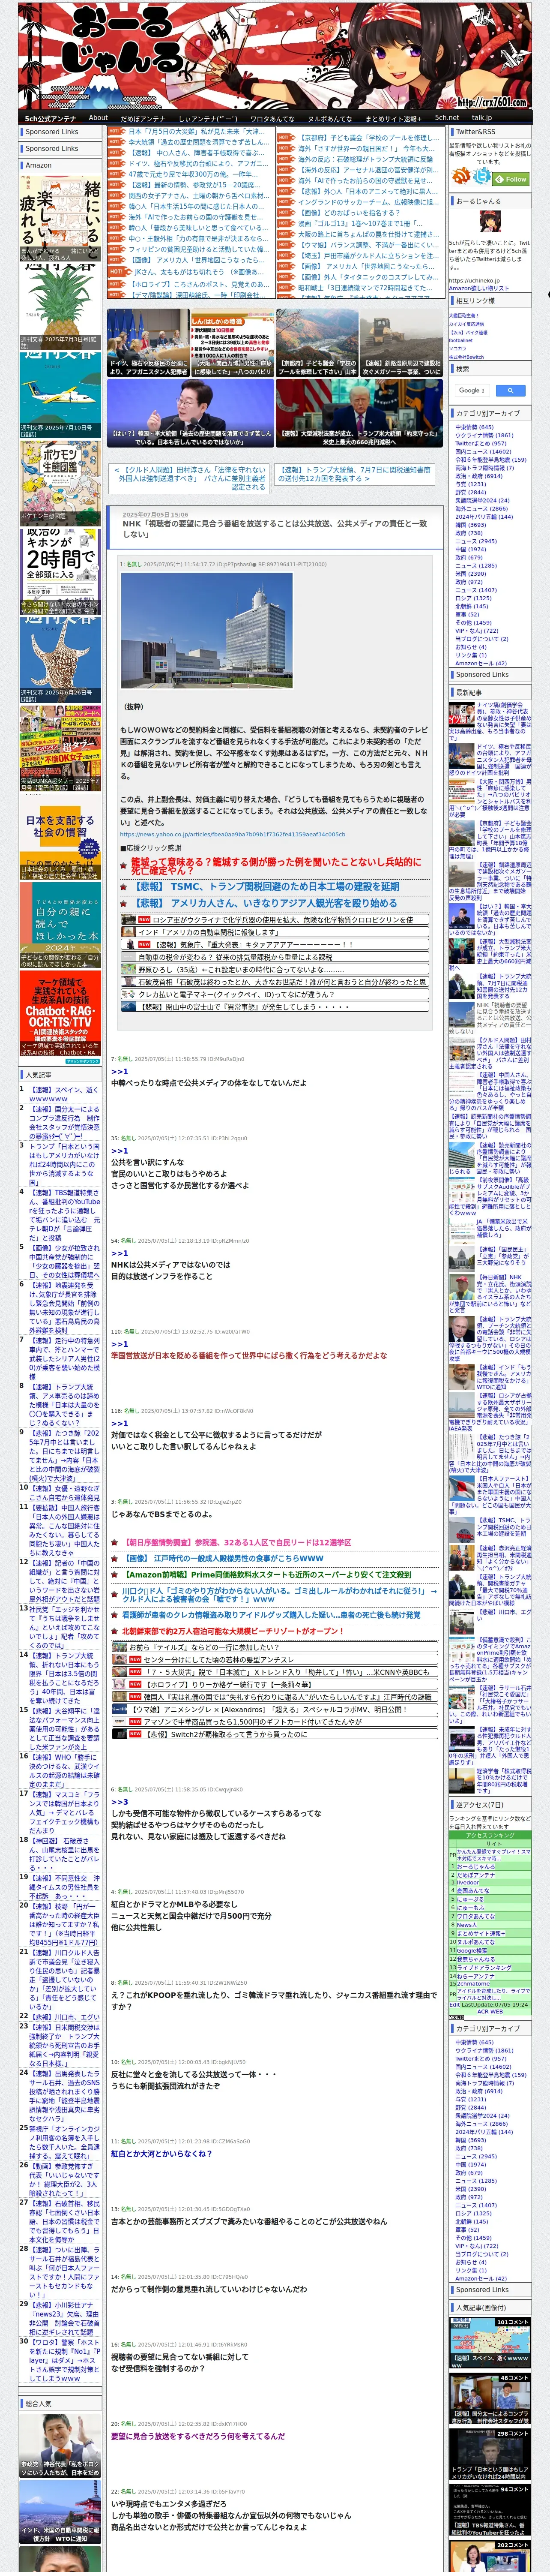Open the news.yahoo.co.jp source article URL
This screenshot has width=550, height=2572.
[233, 835]
